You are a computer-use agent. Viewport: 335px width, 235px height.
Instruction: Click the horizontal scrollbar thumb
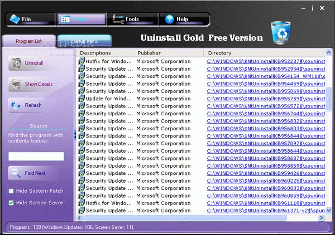[185, 218]
